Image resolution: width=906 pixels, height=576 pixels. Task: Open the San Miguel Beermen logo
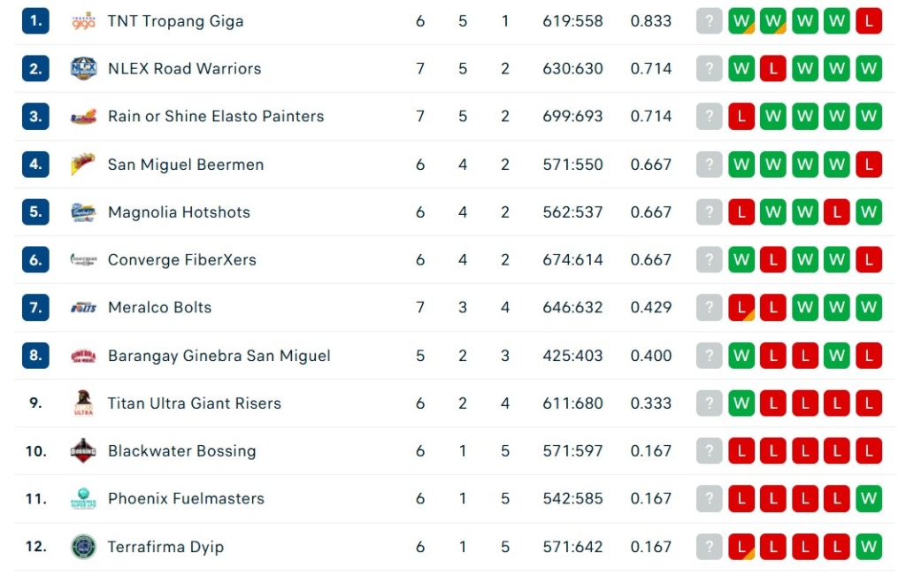tap(81, 164)
